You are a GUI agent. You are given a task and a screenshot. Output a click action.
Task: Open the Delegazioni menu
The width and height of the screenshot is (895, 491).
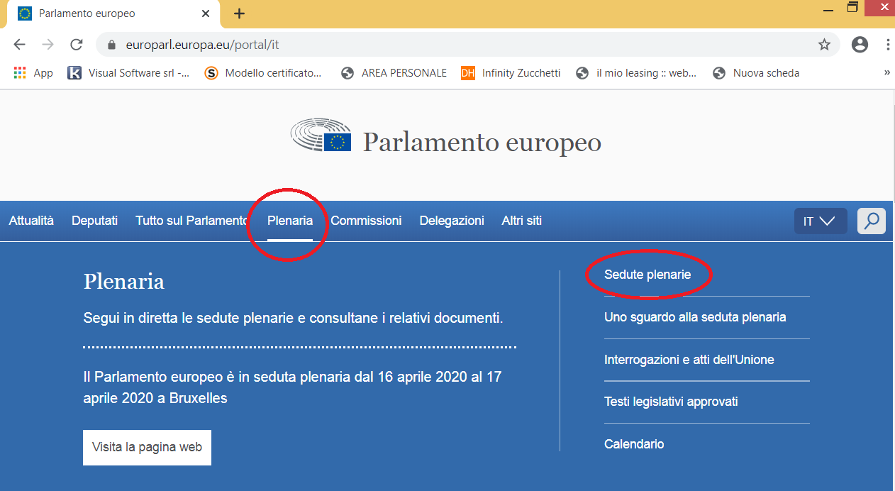452,221
